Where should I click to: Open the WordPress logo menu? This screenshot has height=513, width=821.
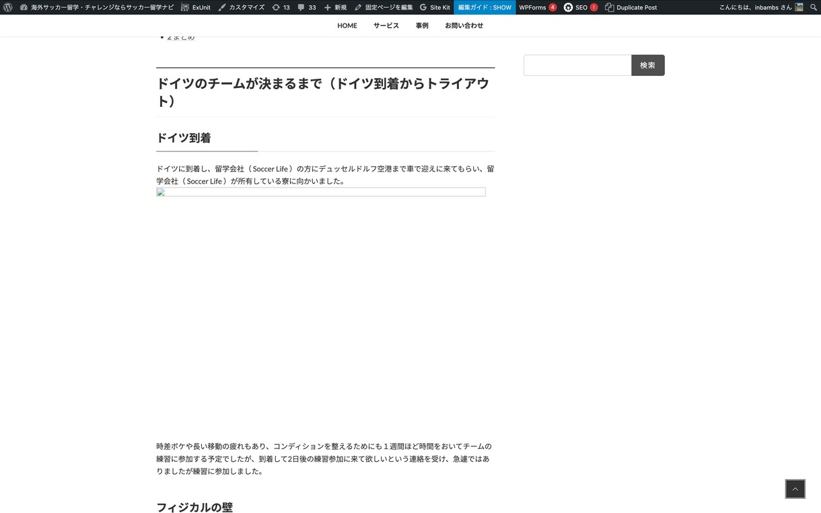(8, 7)
